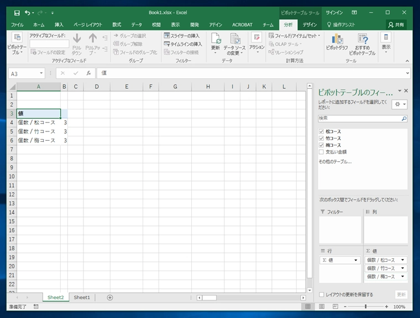Open Fields, Items & Sets dropdown
This screenshot has width=420, height=318.
tap(294, 35)
